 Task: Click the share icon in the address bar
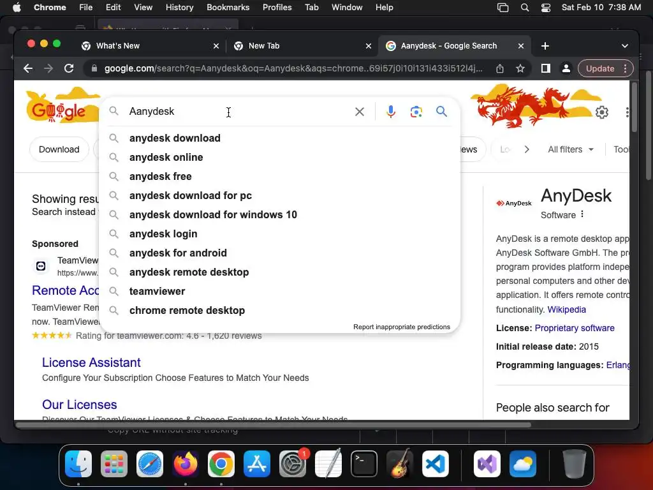point(500,69)
